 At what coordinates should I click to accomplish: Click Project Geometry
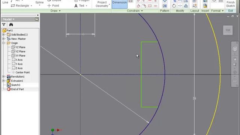[x=102, y=4]
